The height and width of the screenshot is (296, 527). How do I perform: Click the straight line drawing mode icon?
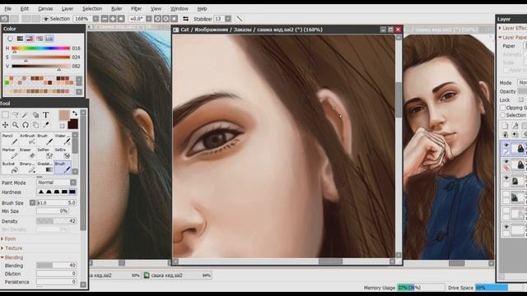pyautogui.click(x=240, y=19)
